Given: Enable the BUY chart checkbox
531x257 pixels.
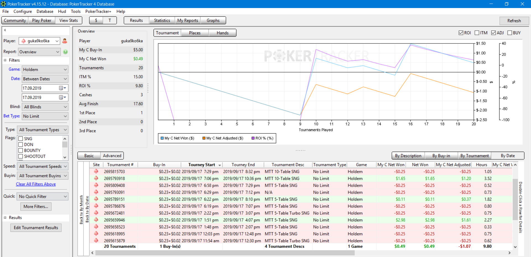Looking at the screenshot, I should (x=510, y=33).
